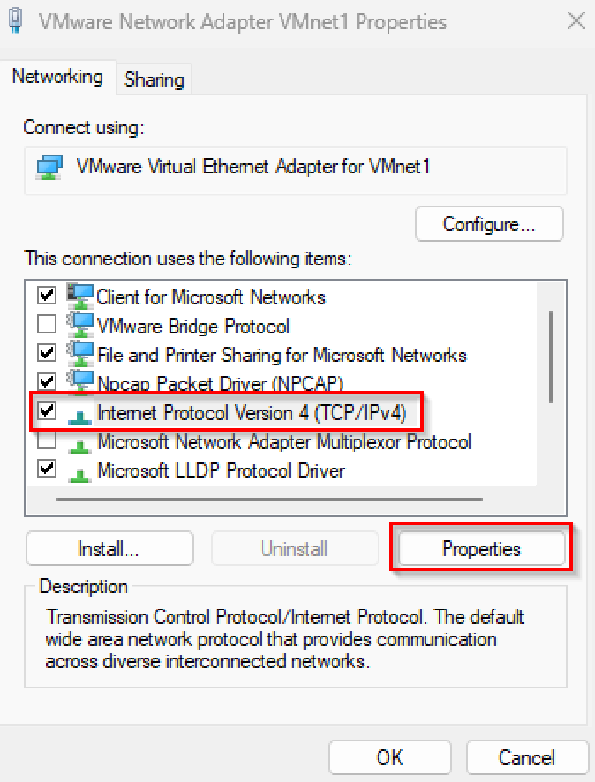Enable the VMware Bridge Protocol checkbox
Image resolution: width=595 pixels, height=782 pixels.
46,324
